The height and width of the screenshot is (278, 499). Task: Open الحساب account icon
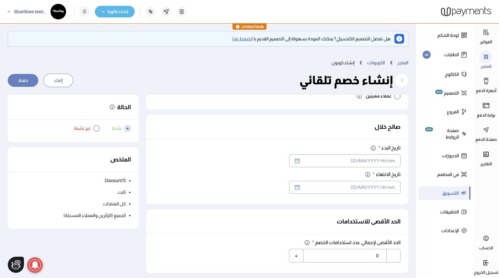coord(486,238)
